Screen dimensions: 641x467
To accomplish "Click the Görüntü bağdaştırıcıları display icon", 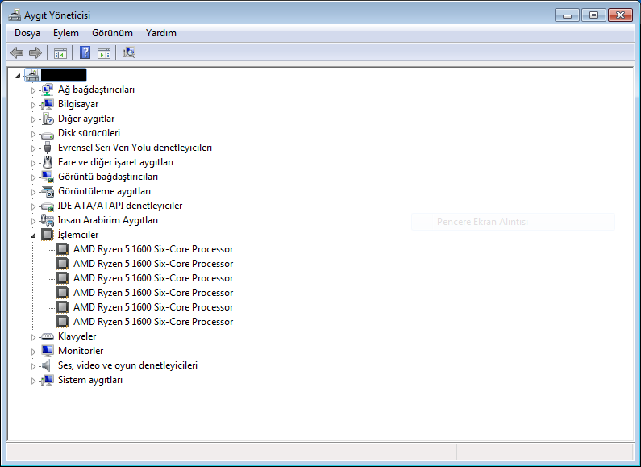I will tap(48, 177).
